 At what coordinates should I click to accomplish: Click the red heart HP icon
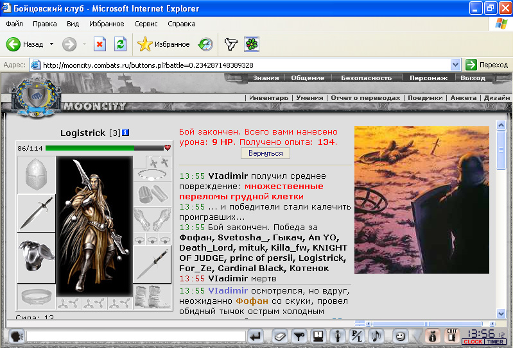tap(168, 147)
